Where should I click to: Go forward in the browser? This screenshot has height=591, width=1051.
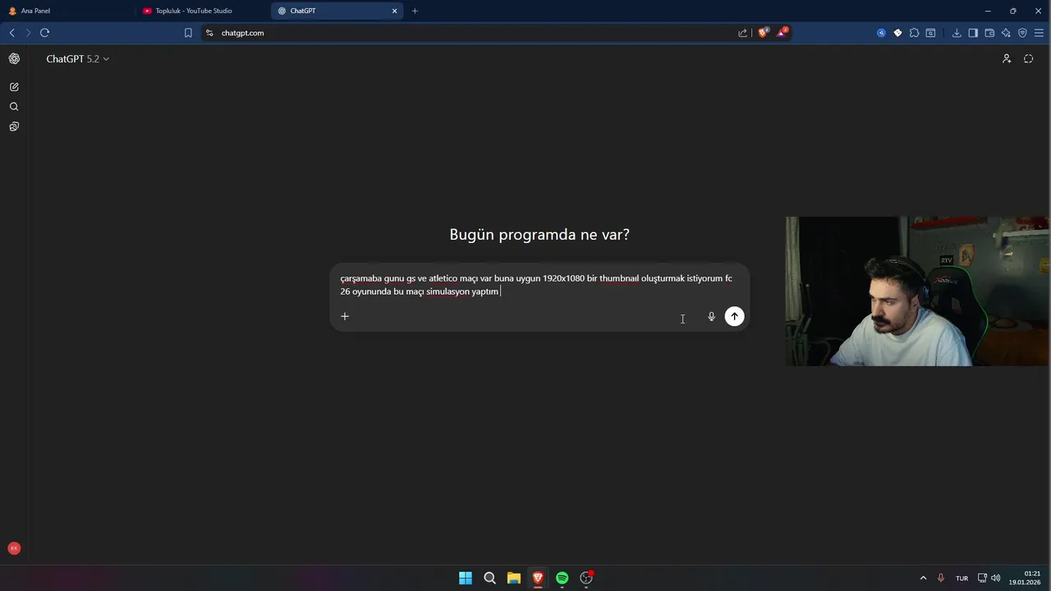click(x=28, y=33)
